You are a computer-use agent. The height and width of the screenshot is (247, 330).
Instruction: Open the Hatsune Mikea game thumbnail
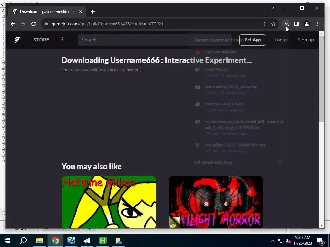click(109, 202)
